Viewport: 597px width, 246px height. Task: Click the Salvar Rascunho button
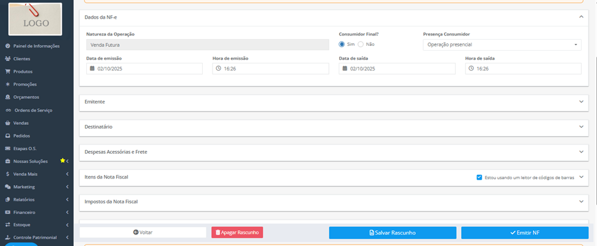click(x=392, y=233)
